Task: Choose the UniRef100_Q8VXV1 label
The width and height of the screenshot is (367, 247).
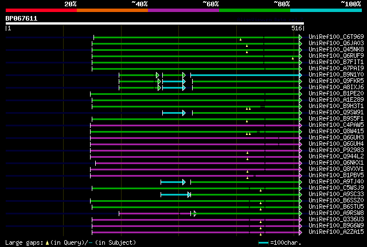Action: (336, 169)
